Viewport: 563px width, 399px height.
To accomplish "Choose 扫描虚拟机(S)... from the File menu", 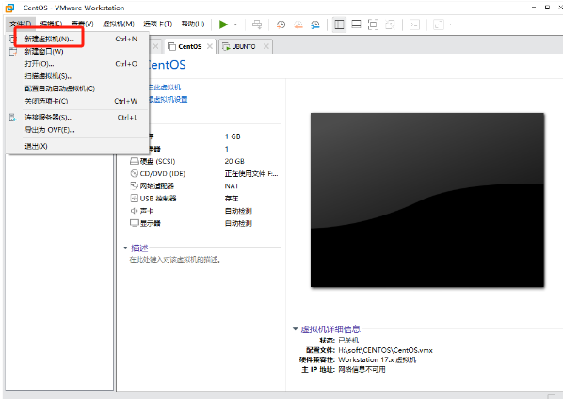I will click(x=78, y=76).
